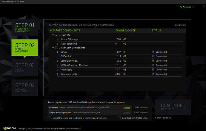Click the NVIDIA logo at bottom left

[x=10, y=128]
